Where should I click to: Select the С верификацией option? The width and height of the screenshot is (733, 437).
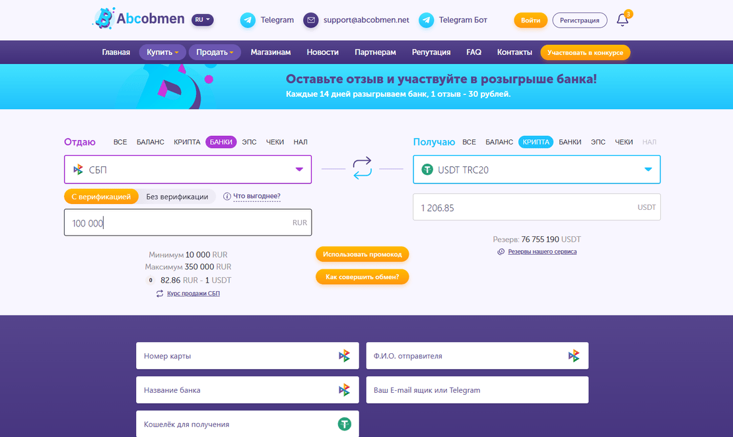[x=101, y=196]
